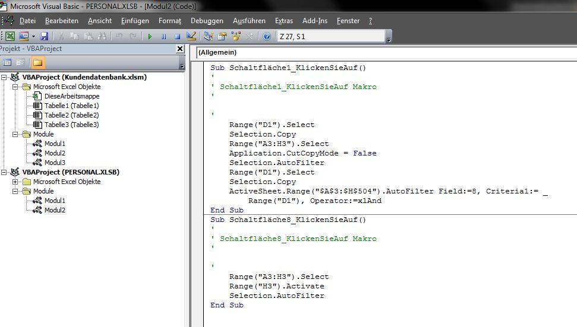
Task: Run the macro with the green play icon
Action: click(x=150, y=36)
